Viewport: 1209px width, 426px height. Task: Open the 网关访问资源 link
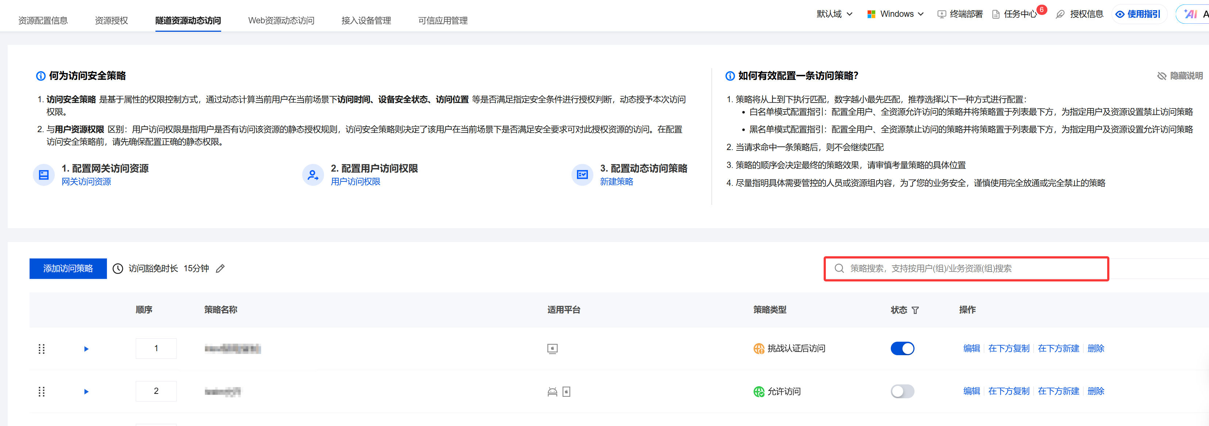pyautogui.click(x=86, y=181)
